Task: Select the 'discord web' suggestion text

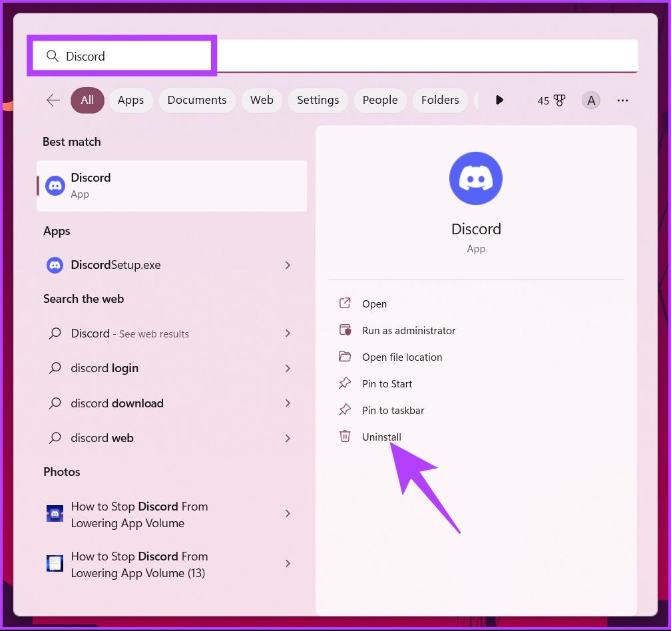Action: [x=102, y=437]
